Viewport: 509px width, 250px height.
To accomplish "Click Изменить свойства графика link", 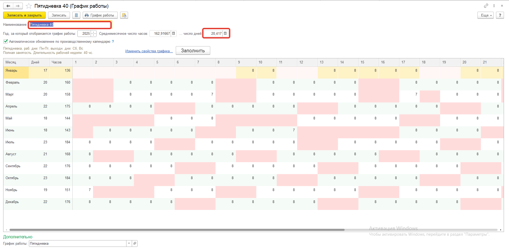I will coord(149,51).
